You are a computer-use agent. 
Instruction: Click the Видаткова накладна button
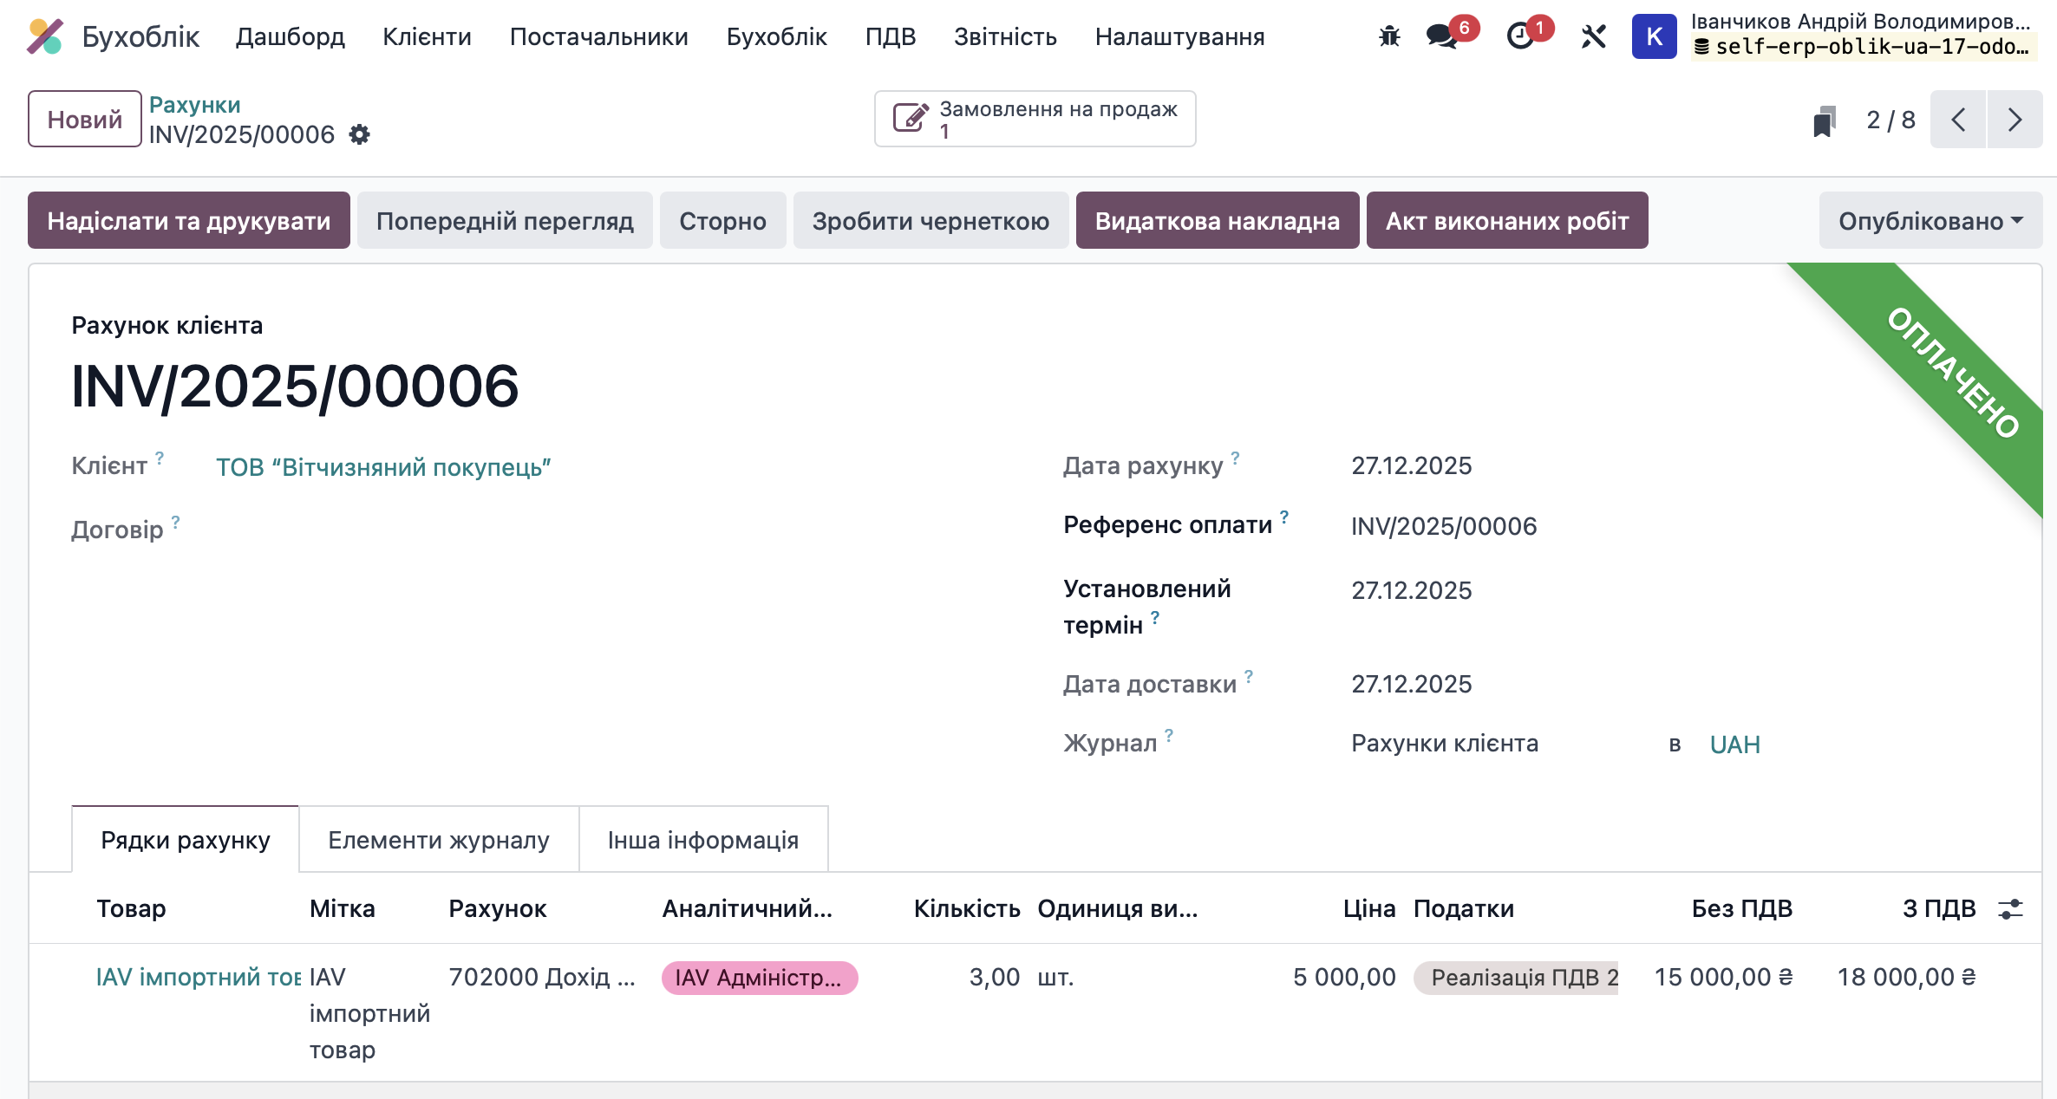click(1218, 220)
